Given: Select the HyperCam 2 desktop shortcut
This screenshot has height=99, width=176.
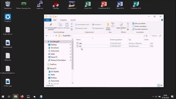Looking at the screenshot, I should 72,5.
